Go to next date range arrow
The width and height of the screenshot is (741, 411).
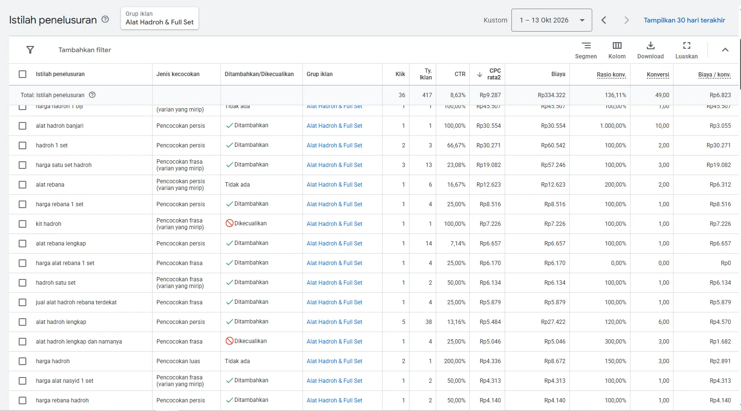(626, 20)
